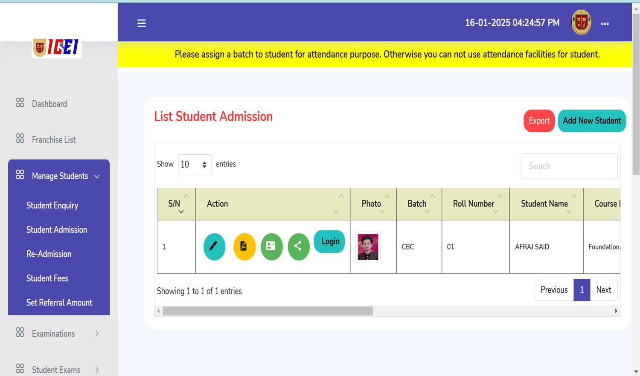The width and height of the screenshot is (640, 376).
Task: Open the yellow PDF document icon
Action: 244,246
